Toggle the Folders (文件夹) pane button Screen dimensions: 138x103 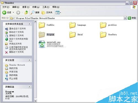point(47,13)
